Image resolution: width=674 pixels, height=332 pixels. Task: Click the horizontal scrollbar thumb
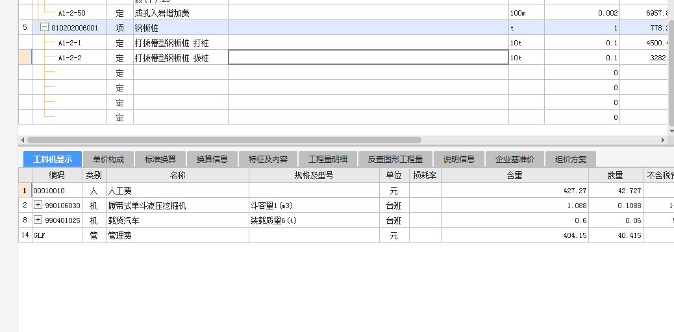tap(224, 140)
